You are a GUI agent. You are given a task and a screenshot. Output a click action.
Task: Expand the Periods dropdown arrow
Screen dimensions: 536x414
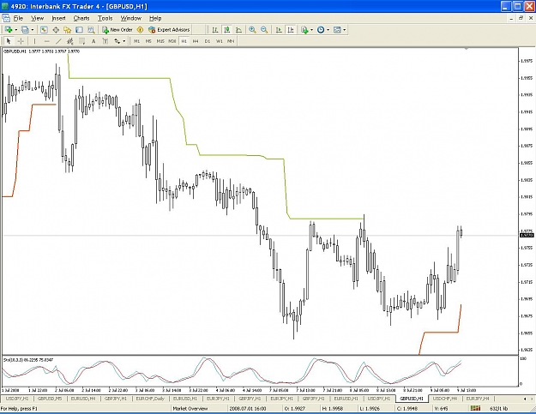click(x=328, y=30)
